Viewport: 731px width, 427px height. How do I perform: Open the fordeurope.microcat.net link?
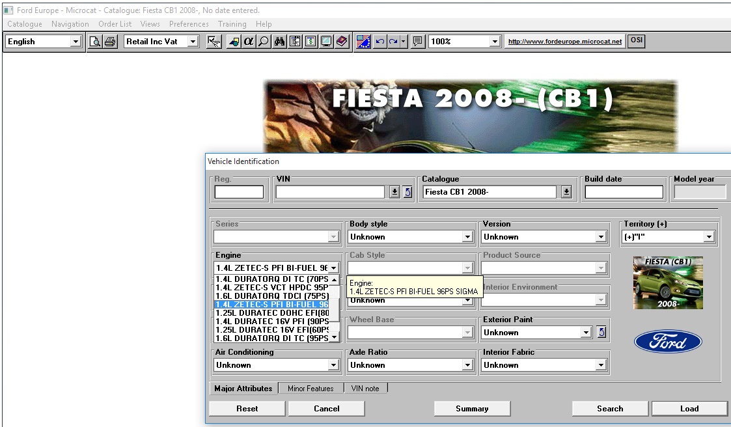tap(564, 42)
